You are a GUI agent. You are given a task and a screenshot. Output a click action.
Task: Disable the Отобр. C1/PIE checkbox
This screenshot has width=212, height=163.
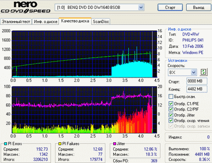pos(171,104)
